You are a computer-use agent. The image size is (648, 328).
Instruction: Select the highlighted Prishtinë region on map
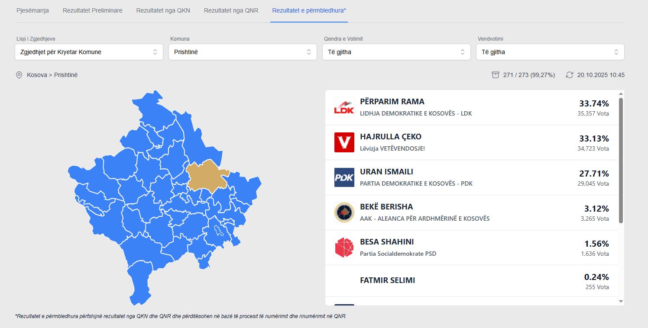206,175
